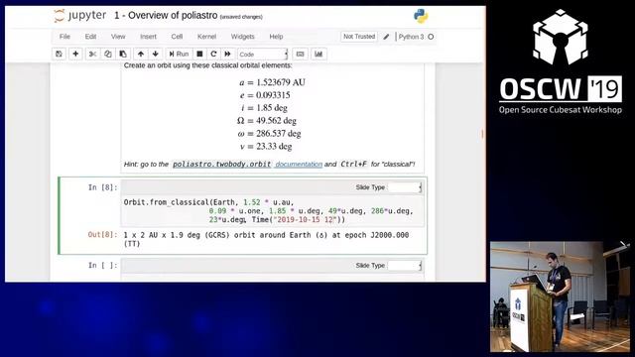Open the View menu
The image size is (635, 357).
[x=118, y=37]
